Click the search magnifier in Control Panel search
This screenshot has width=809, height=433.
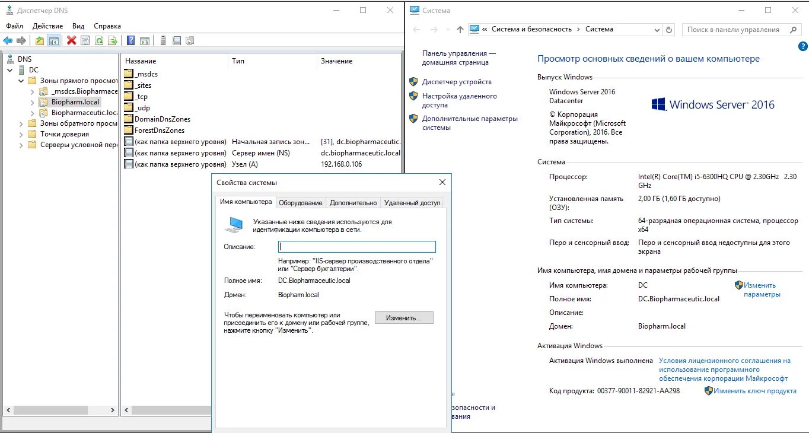[794, 29]
